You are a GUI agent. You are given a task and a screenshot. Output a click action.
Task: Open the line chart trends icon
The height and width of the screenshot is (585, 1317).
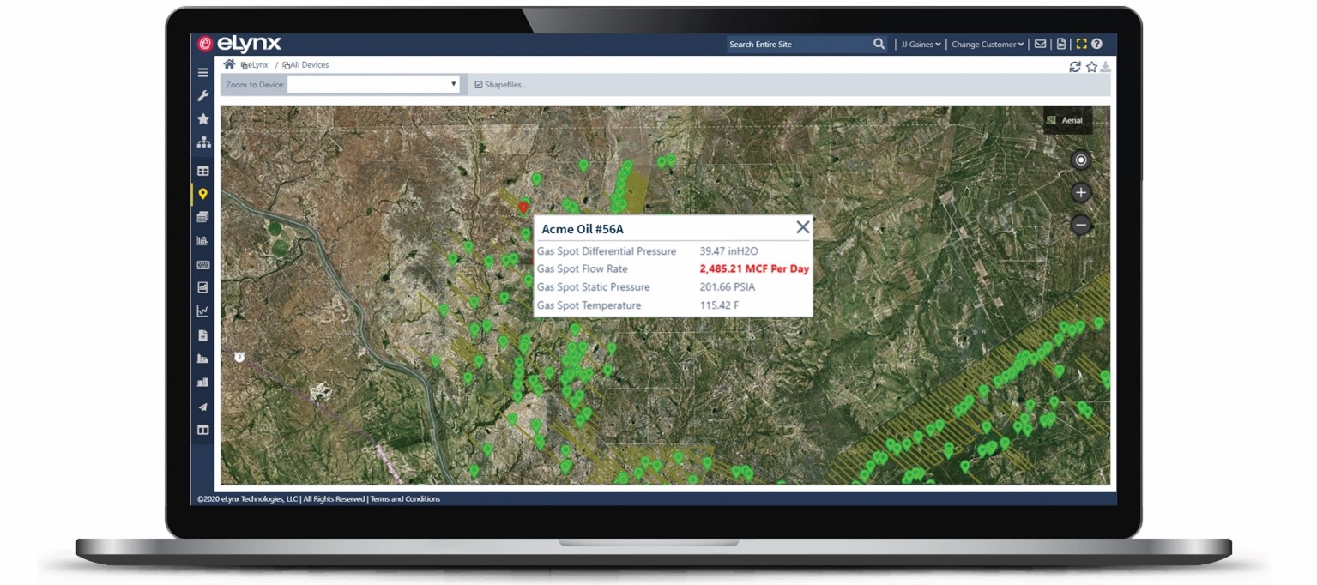(x=203, y=311)
